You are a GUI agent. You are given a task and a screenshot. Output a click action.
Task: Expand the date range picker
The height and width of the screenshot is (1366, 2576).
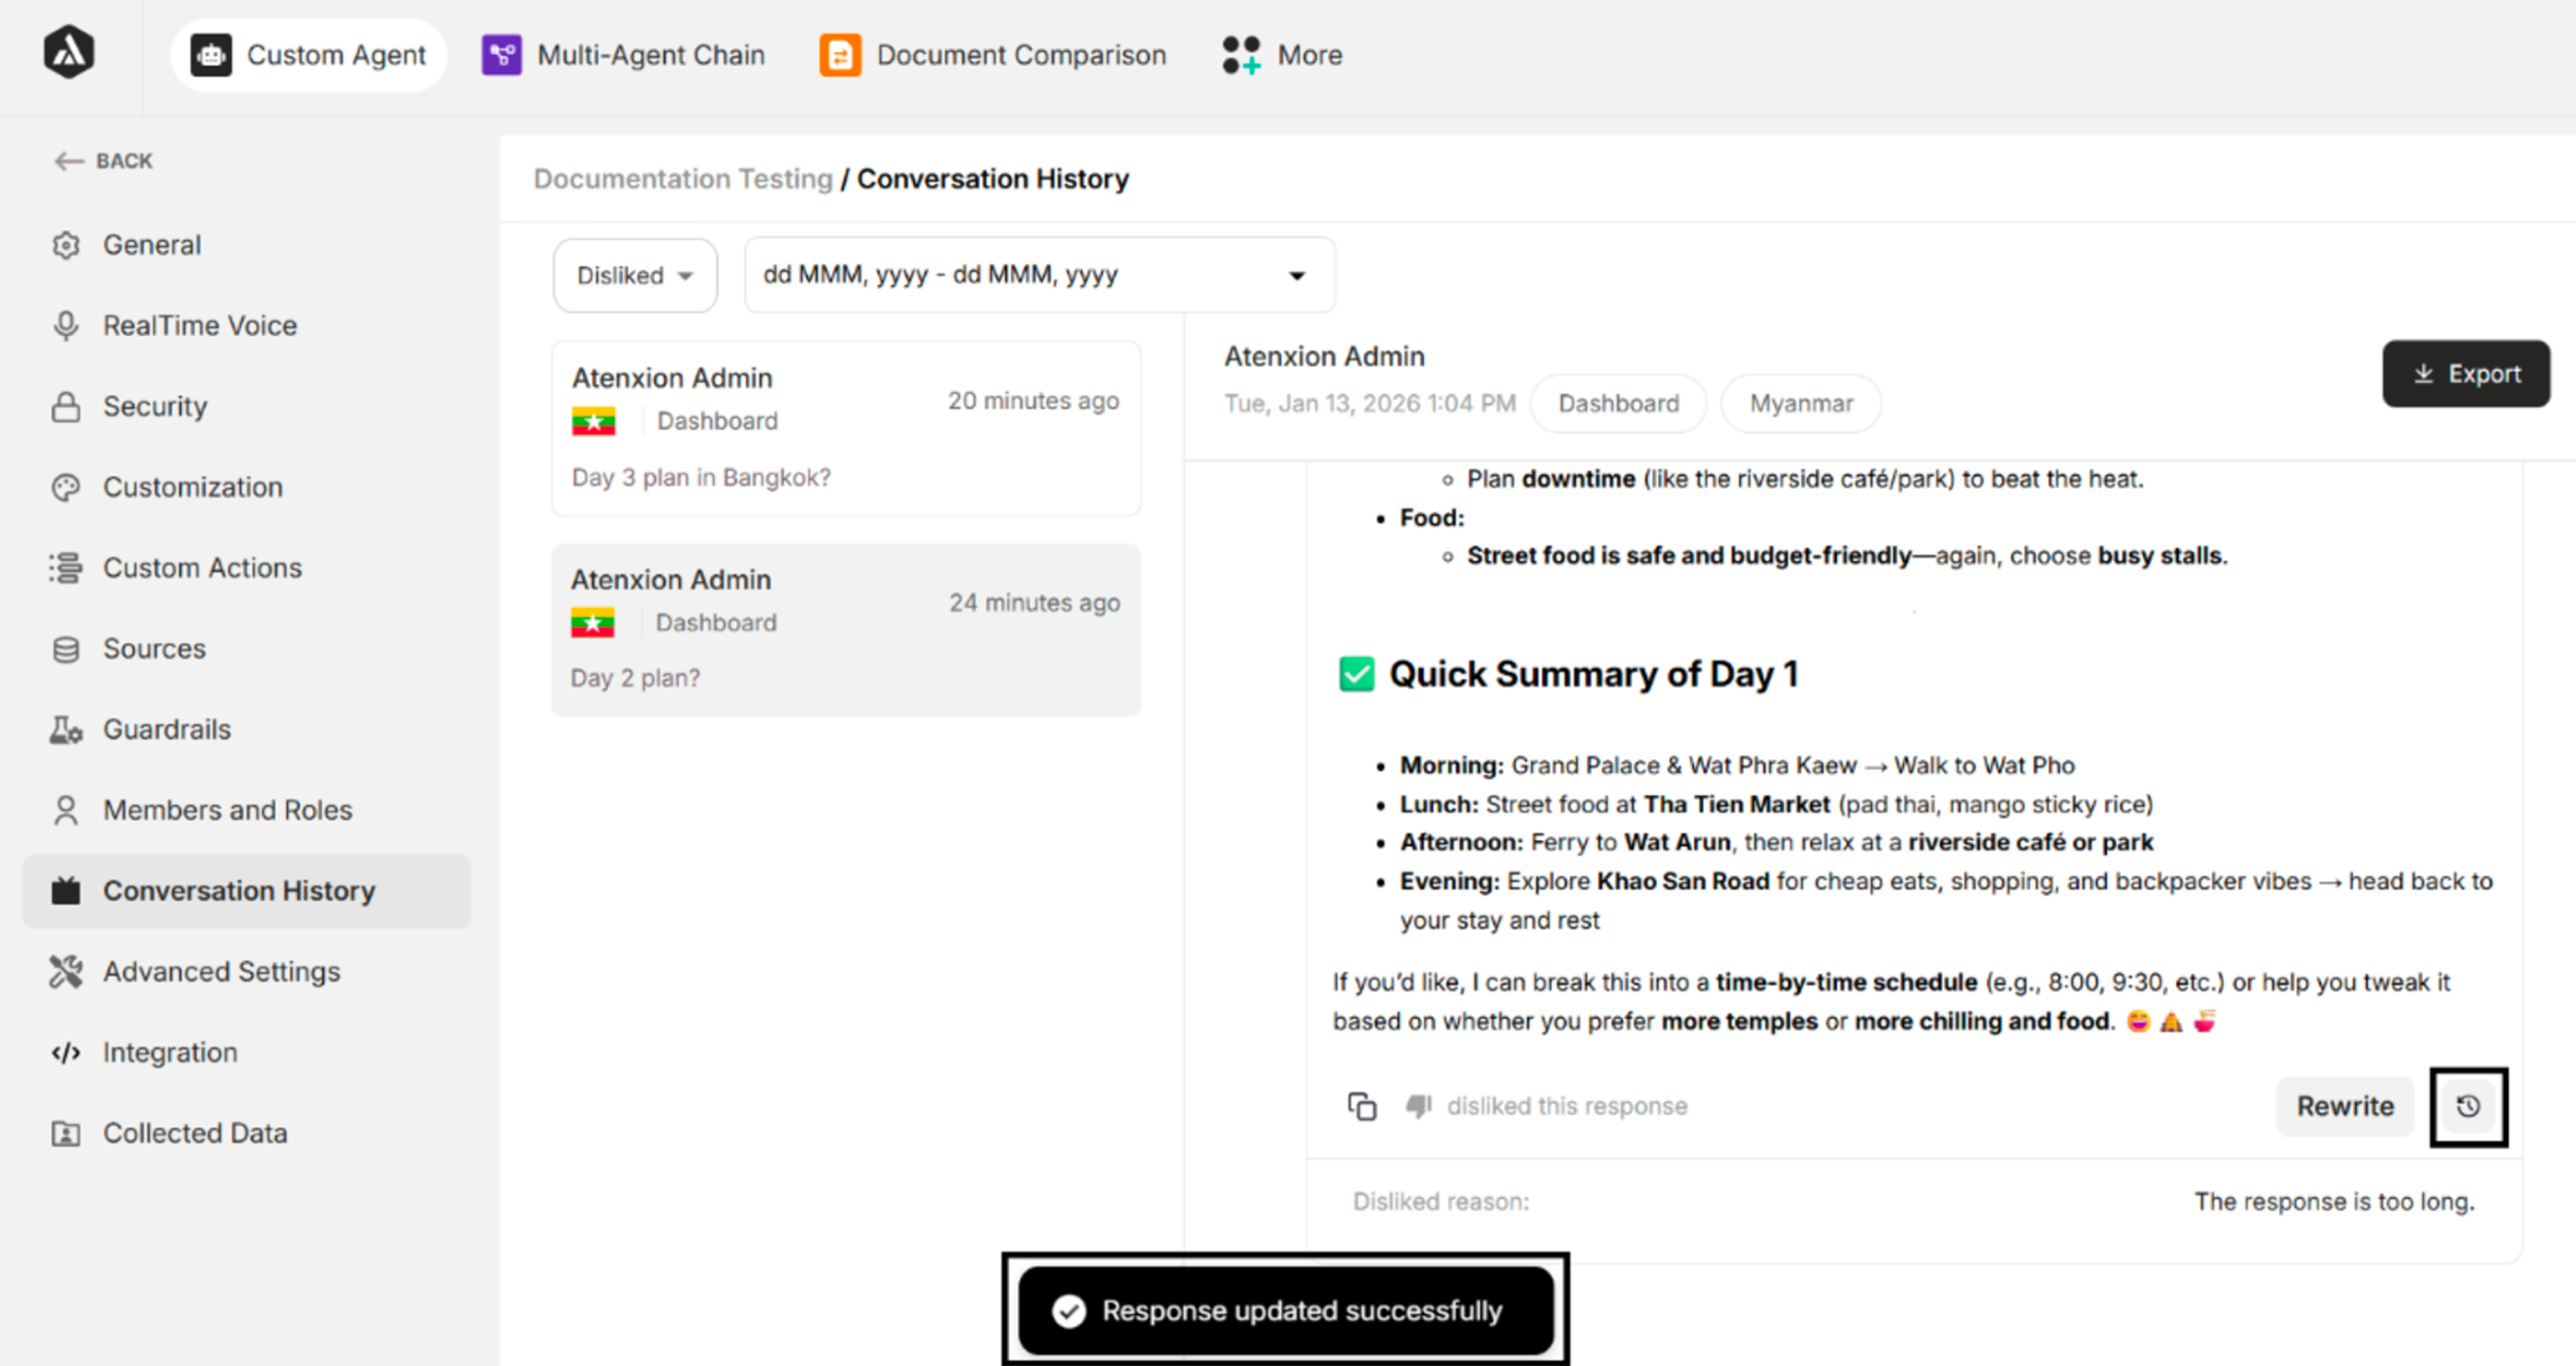click(x=1039, y=275)
